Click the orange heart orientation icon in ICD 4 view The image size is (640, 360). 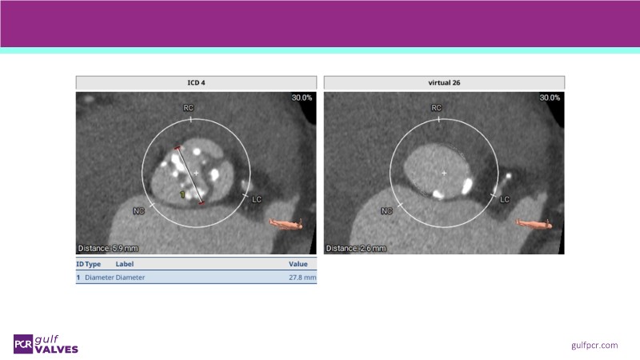[x=286, y=223]
